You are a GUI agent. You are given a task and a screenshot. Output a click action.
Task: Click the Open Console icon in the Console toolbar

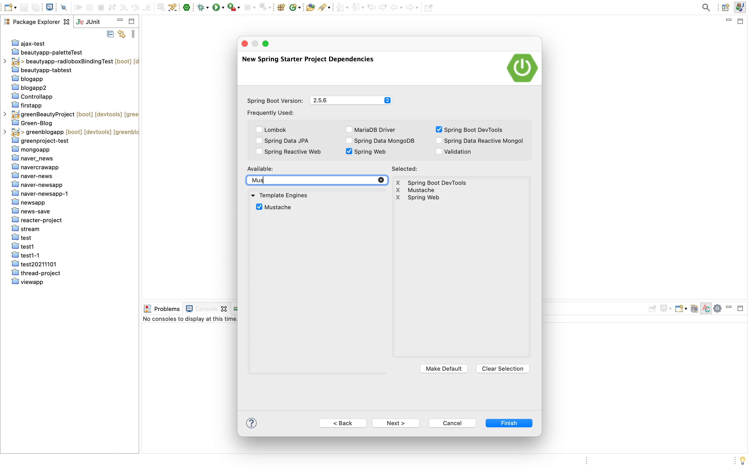tap(679, 308)
